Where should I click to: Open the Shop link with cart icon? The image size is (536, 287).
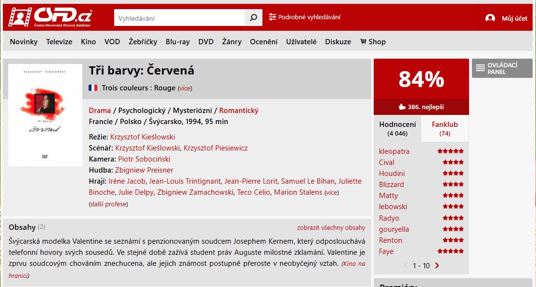click(x=373, y=42)
